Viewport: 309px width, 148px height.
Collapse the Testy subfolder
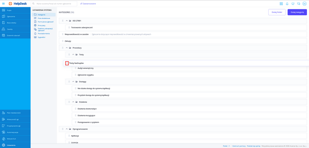point(73,54)
